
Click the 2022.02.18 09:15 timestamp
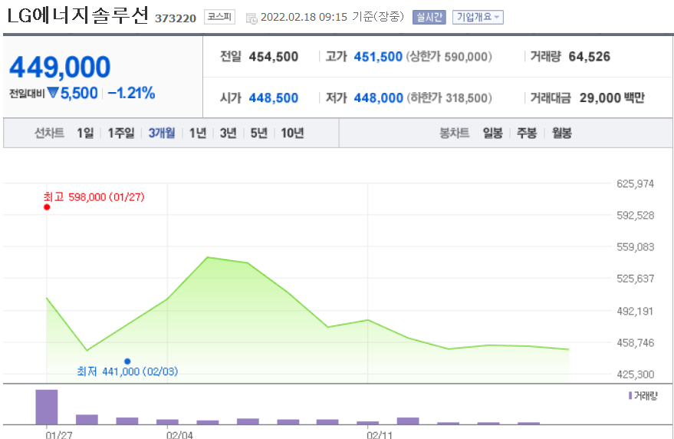coord(304,17)
